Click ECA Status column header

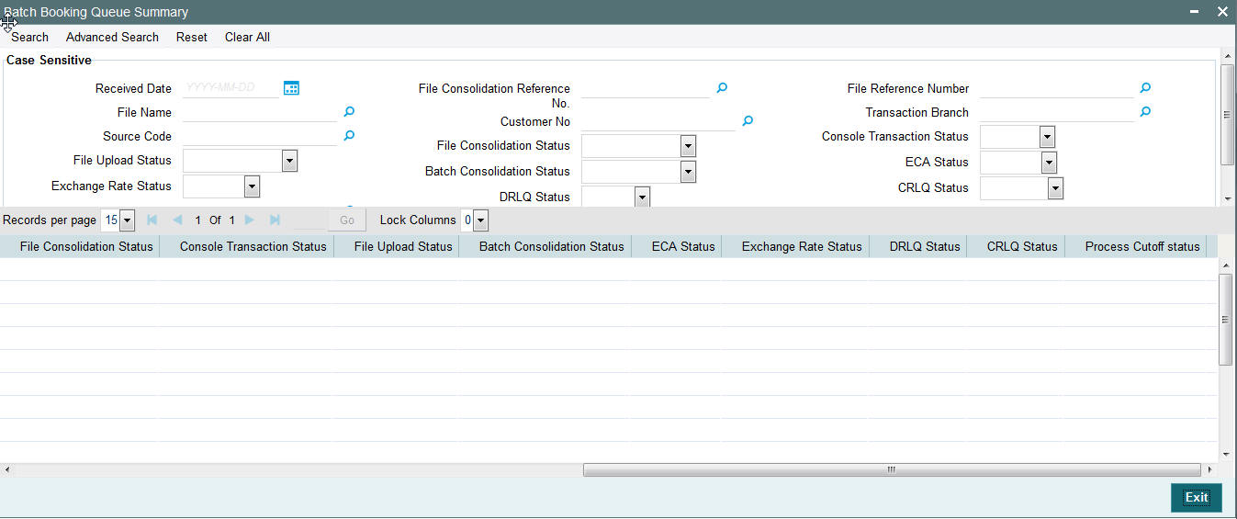[683, 246]
